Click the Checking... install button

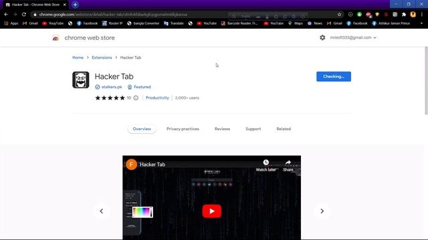334,77
